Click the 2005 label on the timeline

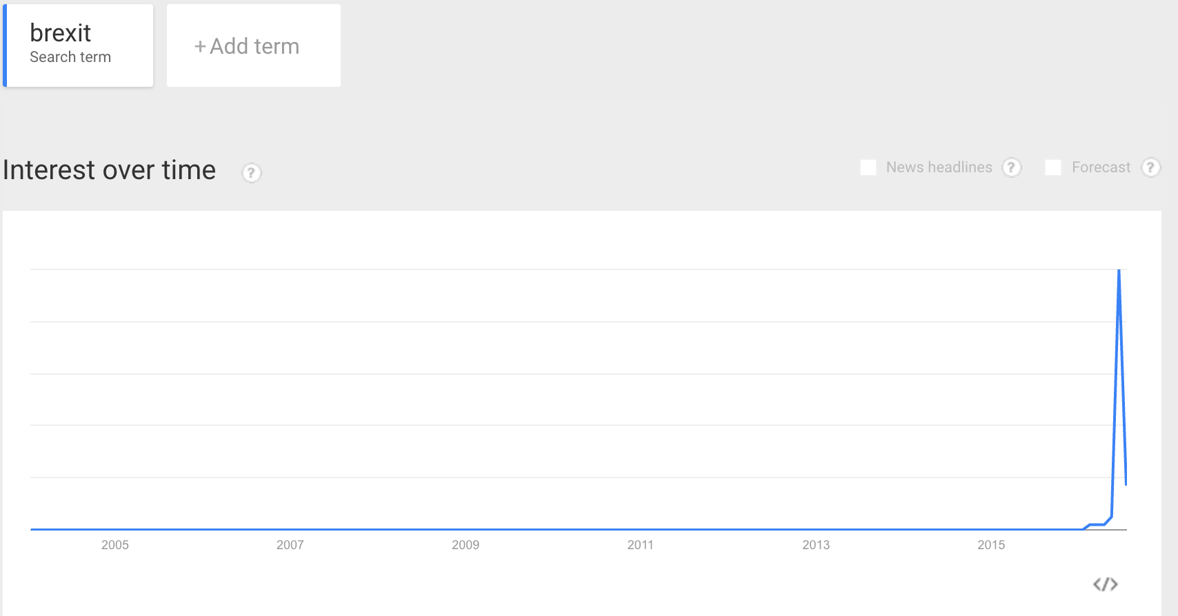click(x=115, y=545)
